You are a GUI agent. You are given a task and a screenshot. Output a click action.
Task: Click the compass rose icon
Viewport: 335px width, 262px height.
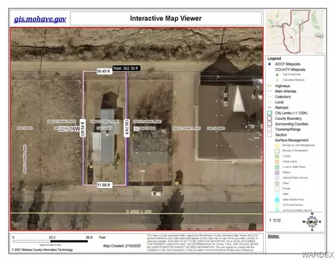[312, 222]
